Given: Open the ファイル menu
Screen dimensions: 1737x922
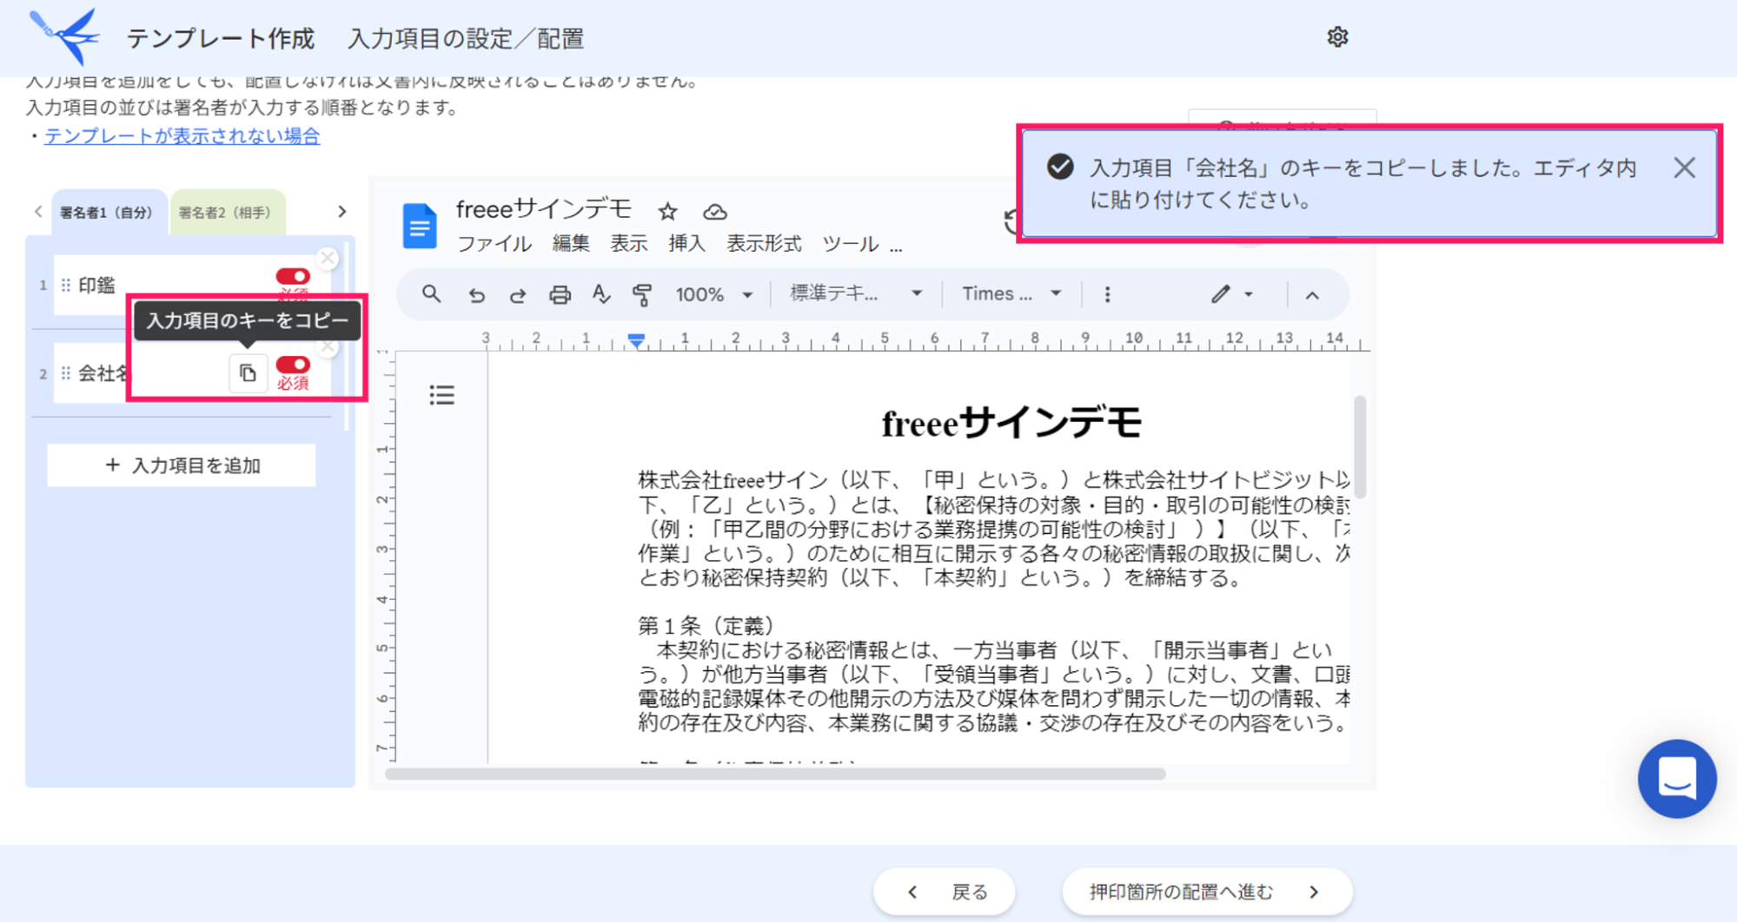Looking at the screenshot, I should coord(494,244).
